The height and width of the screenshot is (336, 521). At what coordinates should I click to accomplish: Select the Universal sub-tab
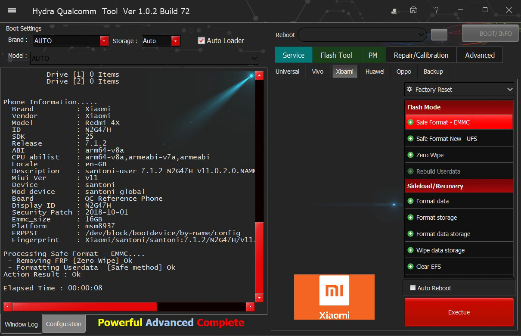tap(287, 72)
